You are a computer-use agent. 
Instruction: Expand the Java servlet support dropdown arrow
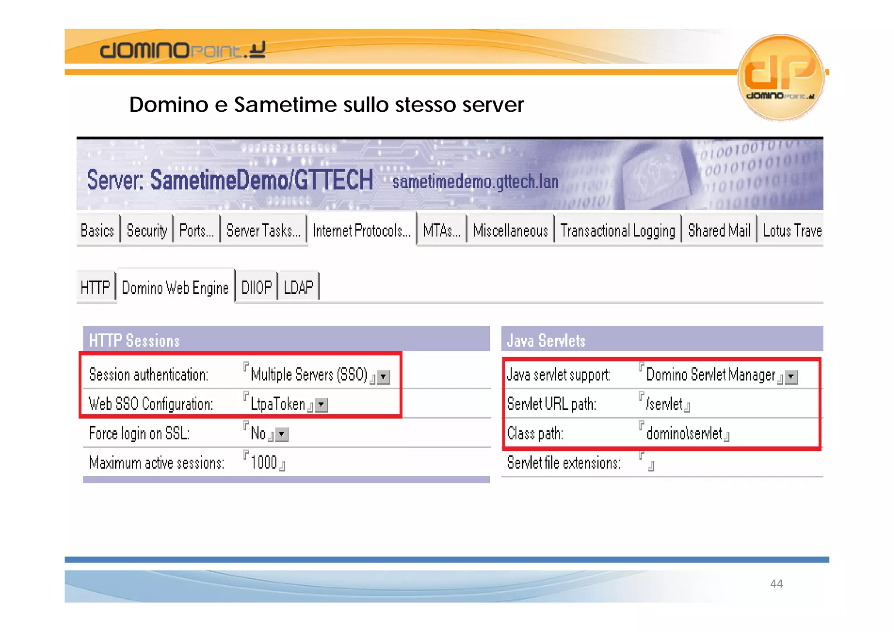[x=791, y=376]
